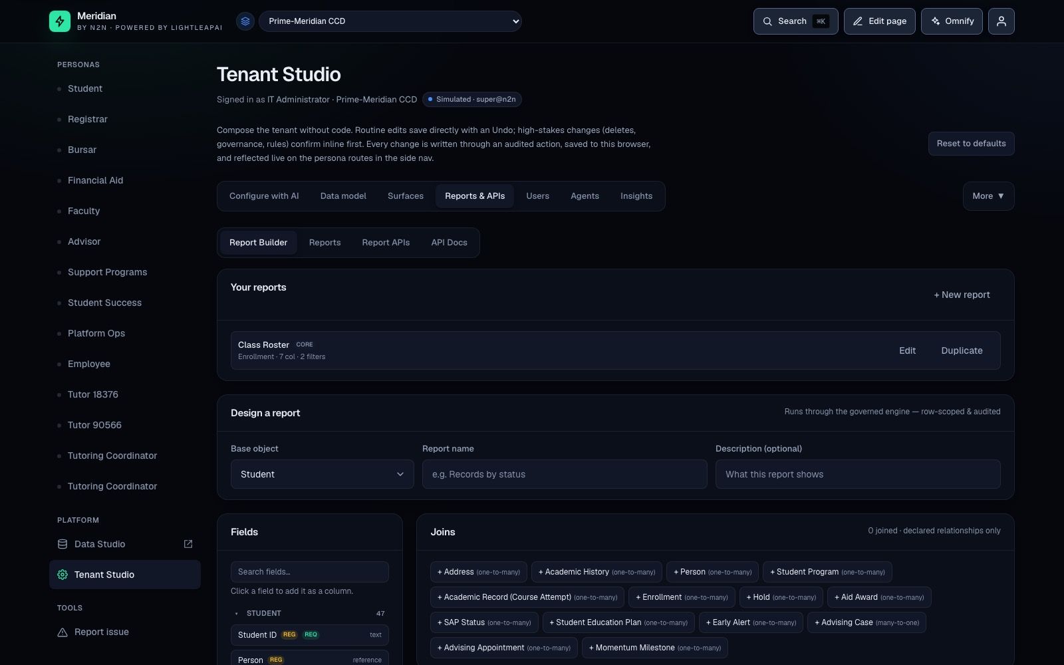1064x665 pixels.
Task: Edit the Class Roster report
Action: 907,350
